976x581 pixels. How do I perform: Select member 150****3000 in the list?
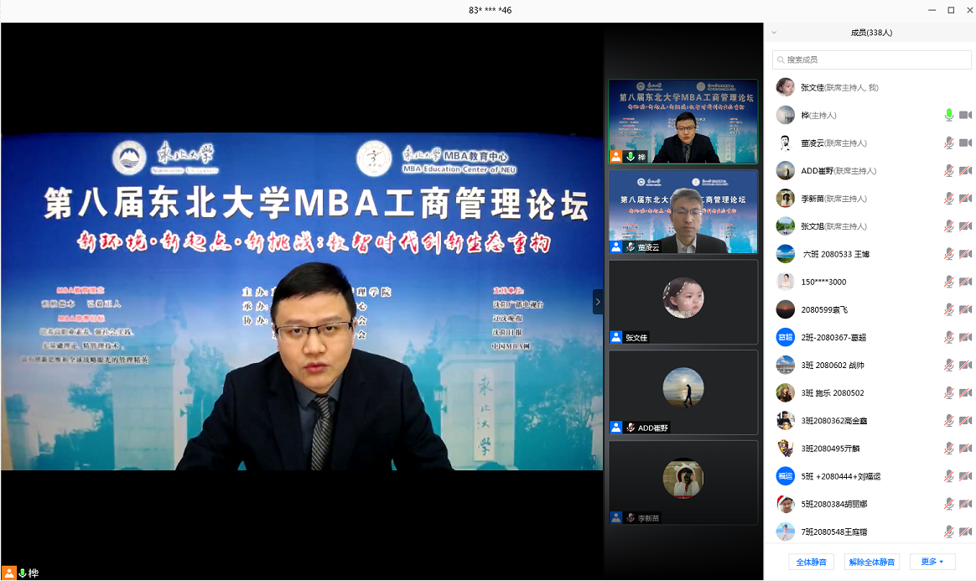[823, 282]
